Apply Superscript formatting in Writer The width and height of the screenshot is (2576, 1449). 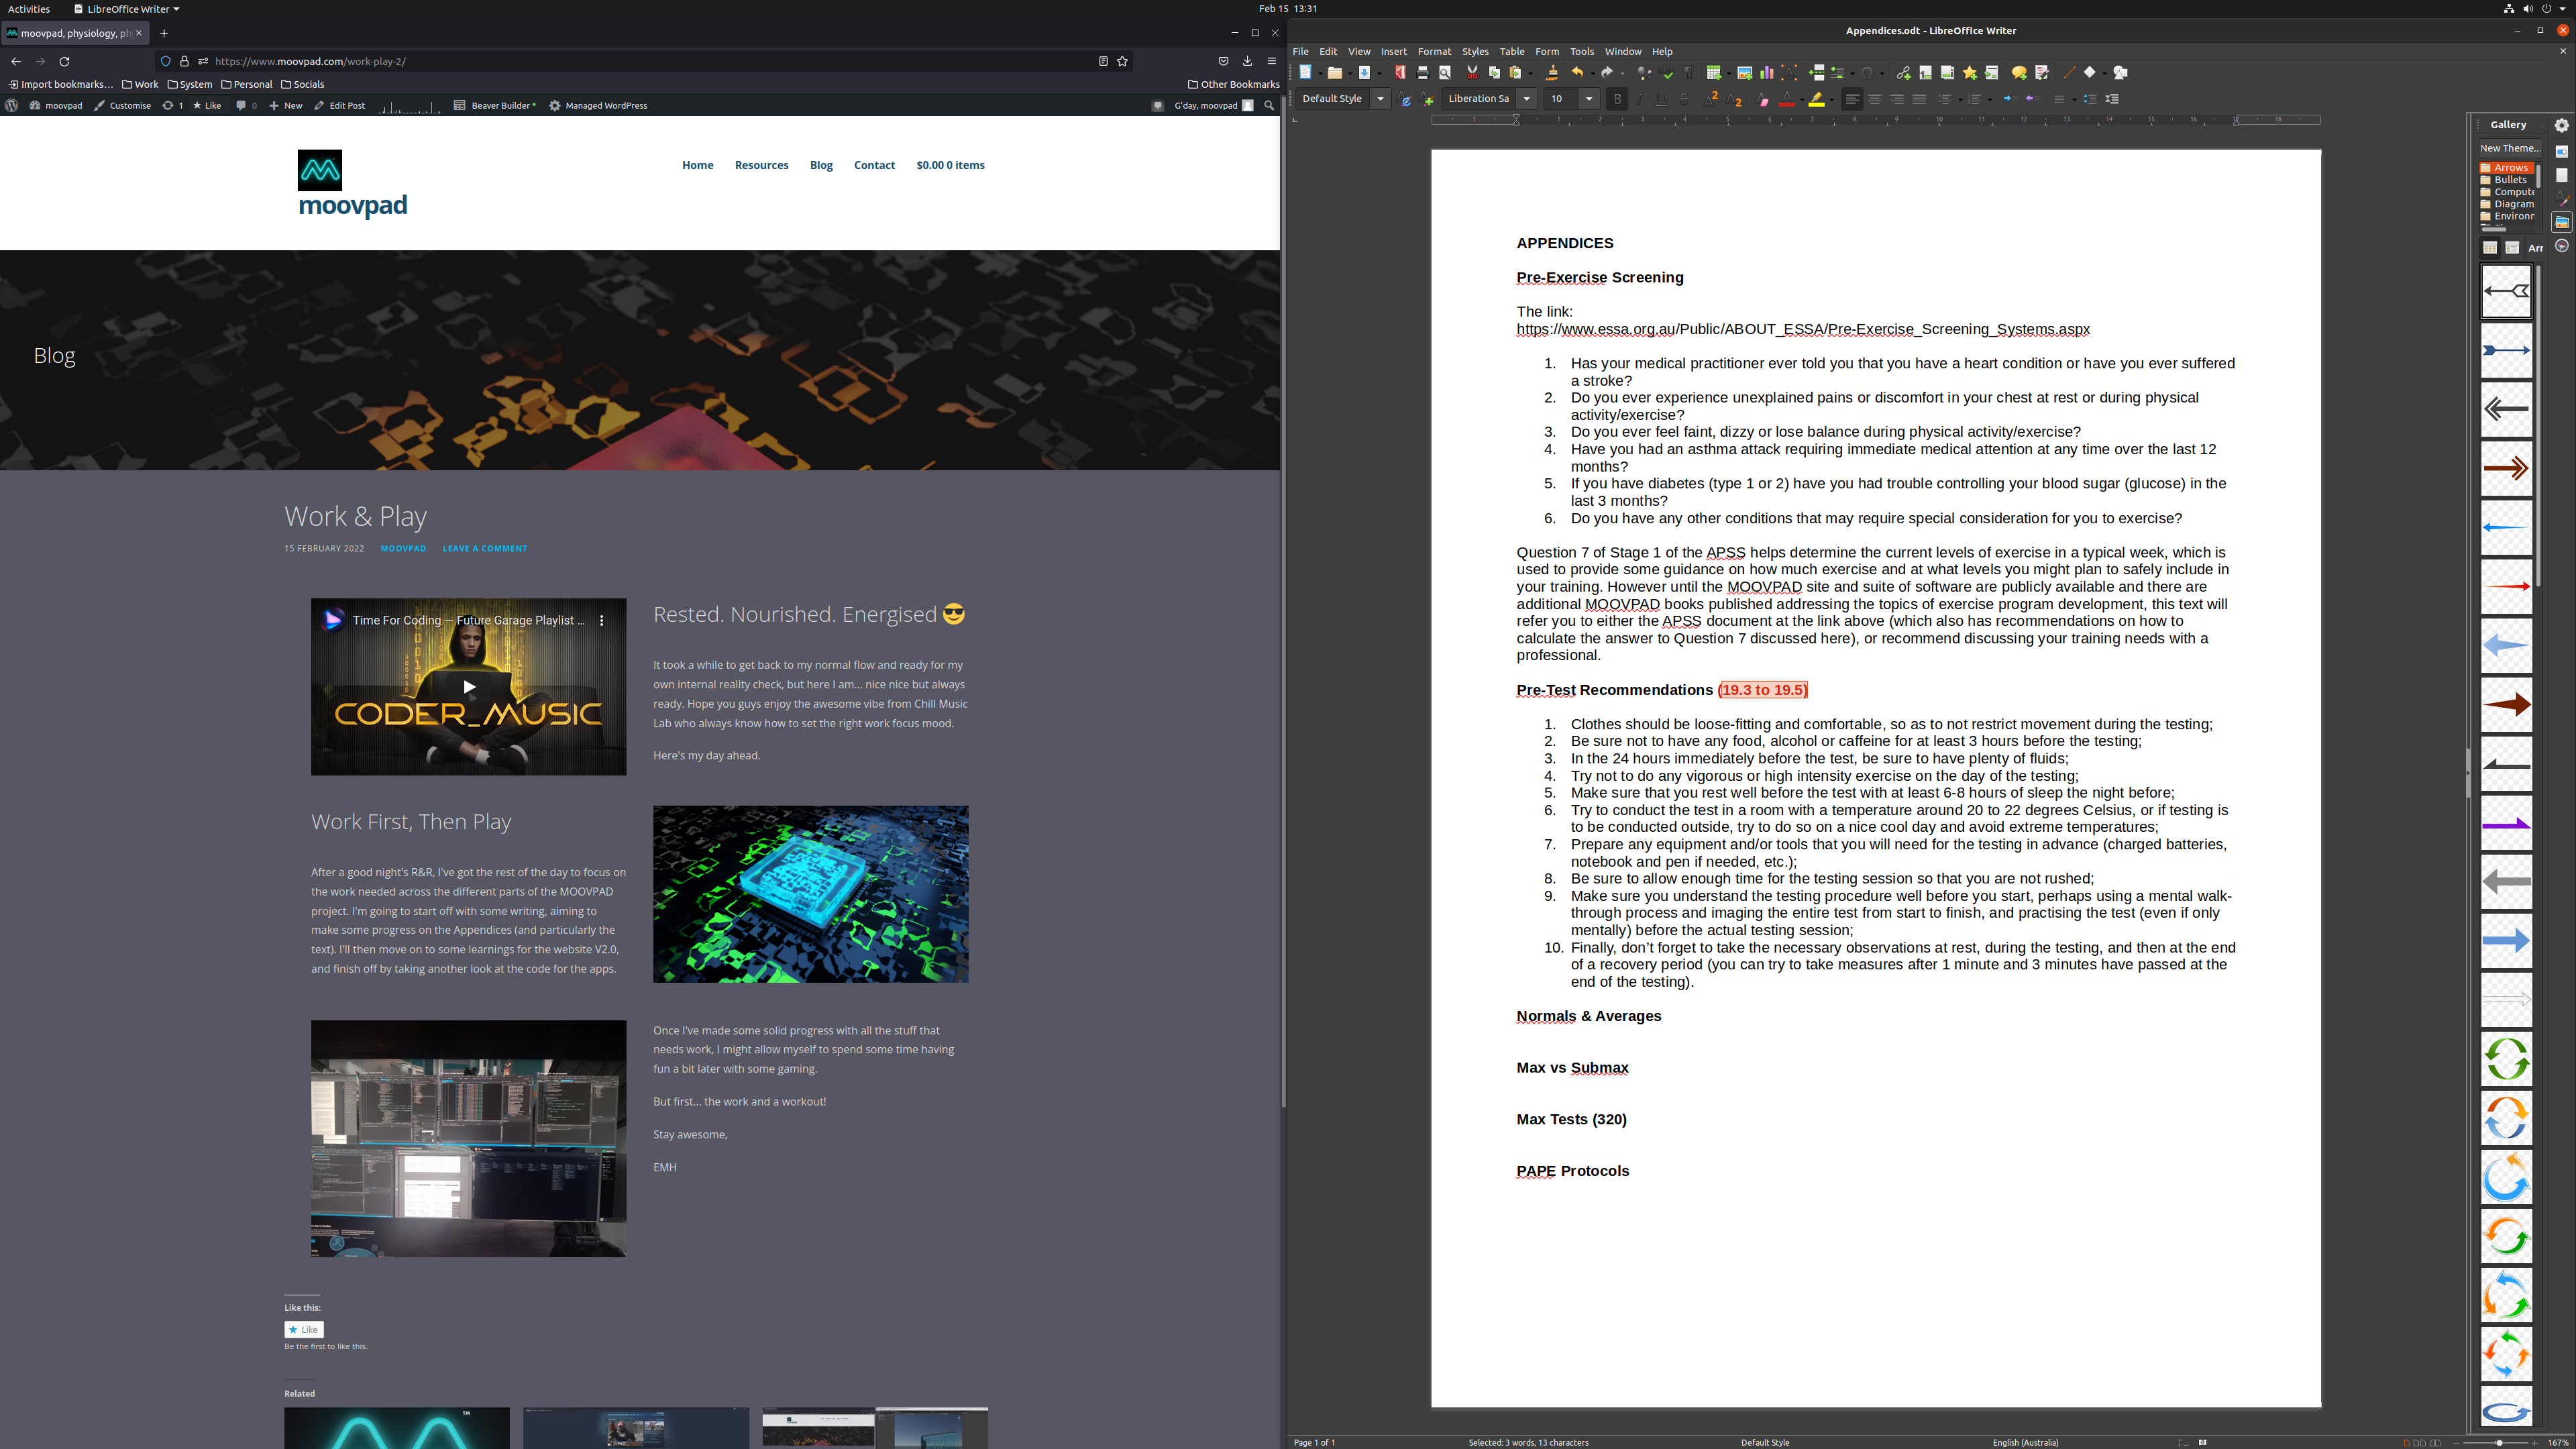[x=1711, y=99]
